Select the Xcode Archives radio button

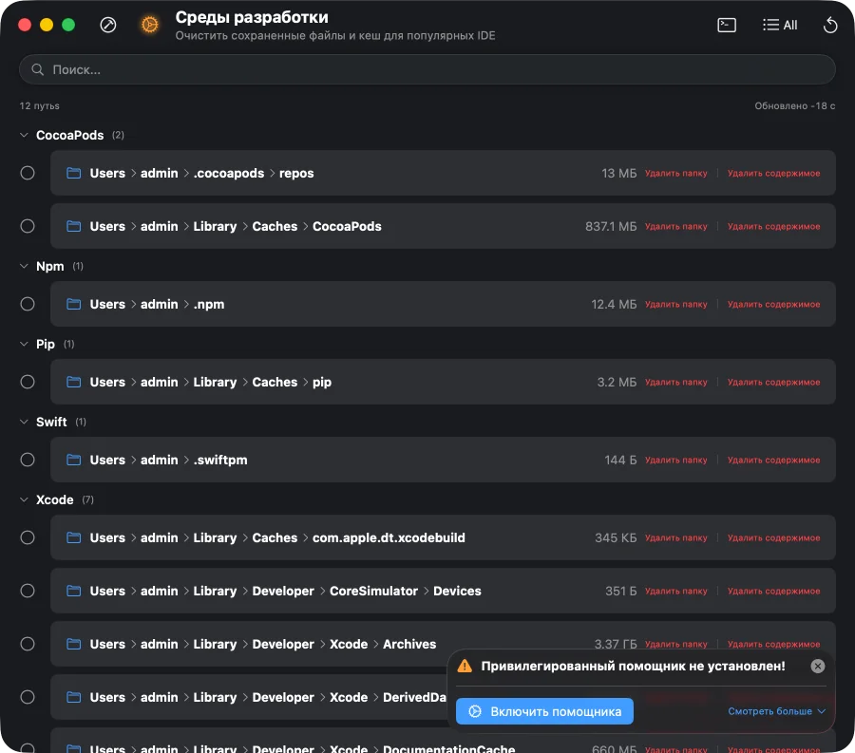coord(28,644)
